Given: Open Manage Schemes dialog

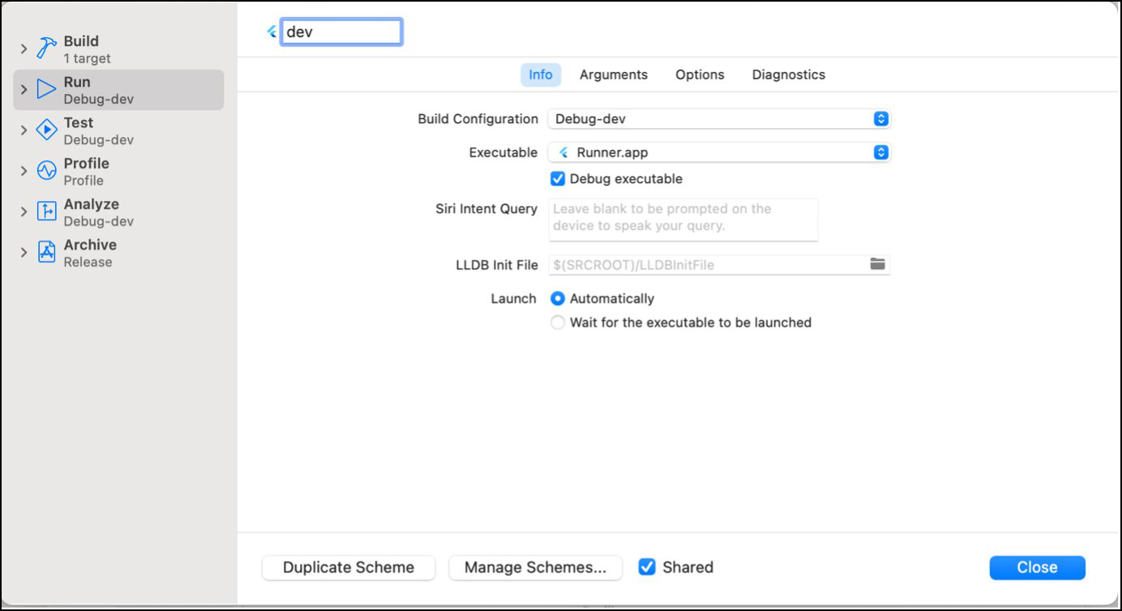Looking at the screenshot, I should 535,567.
